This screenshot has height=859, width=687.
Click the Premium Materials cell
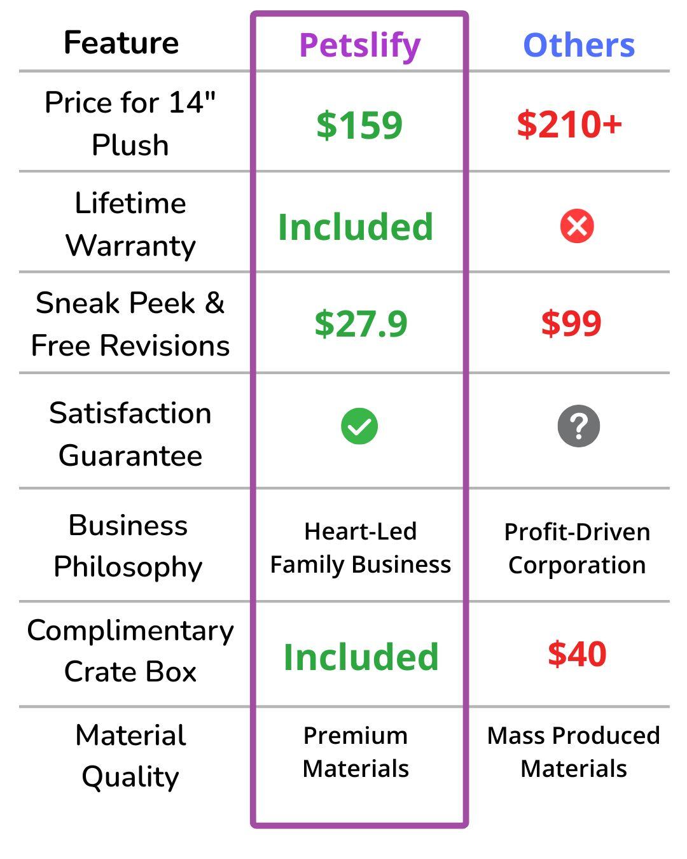pyautogui.click(x=356, y=752)
